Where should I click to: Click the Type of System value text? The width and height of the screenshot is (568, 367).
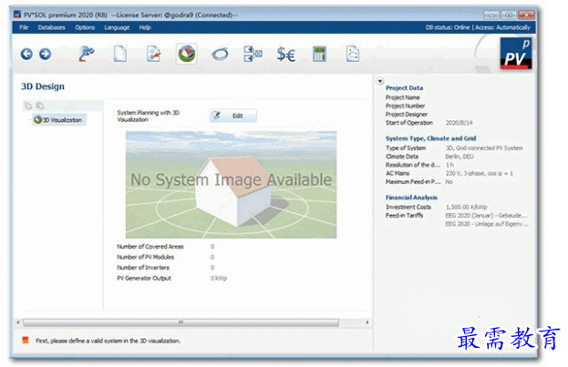point(484,148)
